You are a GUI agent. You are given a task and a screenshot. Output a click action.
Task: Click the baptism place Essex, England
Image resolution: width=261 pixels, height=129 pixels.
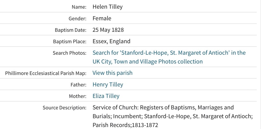(x=111, y=41)
